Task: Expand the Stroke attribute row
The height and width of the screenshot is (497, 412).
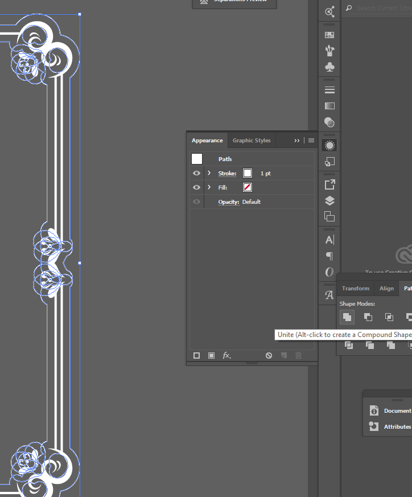Action: click(209, 173)
